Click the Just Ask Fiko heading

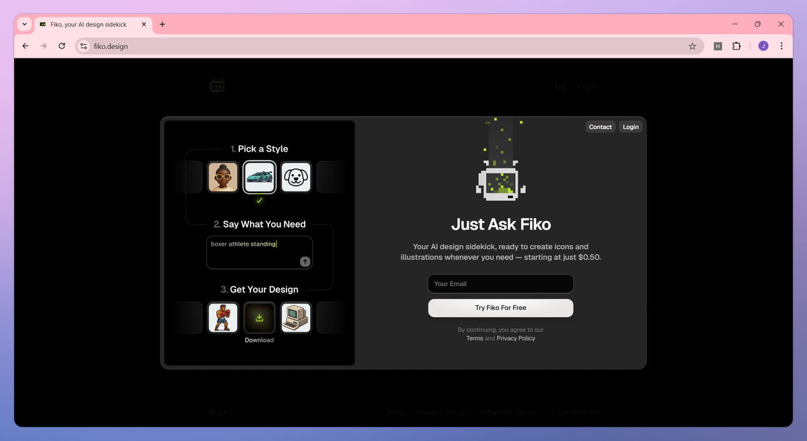501,224
